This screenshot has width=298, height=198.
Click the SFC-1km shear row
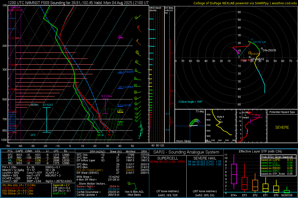(113, 155)
